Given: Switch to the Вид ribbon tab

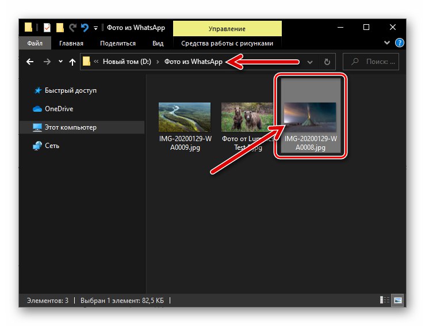Looking at the screenshot, I should (x=158, y=43).
